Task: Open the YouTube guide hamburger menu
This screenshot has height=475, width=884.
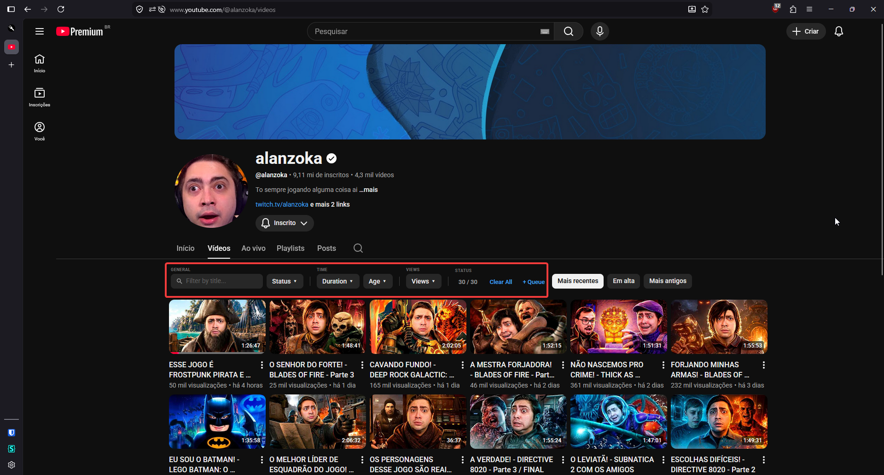Action: point(40,31)
